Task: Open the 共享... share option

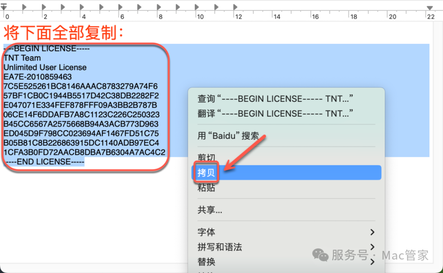Action: pos(210,210)
